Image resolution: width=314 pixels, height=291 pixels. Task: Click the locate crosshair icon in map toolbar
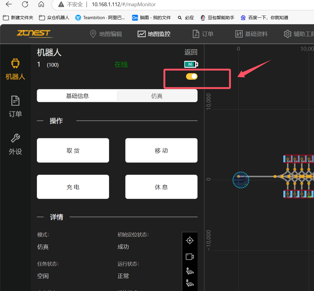click(190, 240)
